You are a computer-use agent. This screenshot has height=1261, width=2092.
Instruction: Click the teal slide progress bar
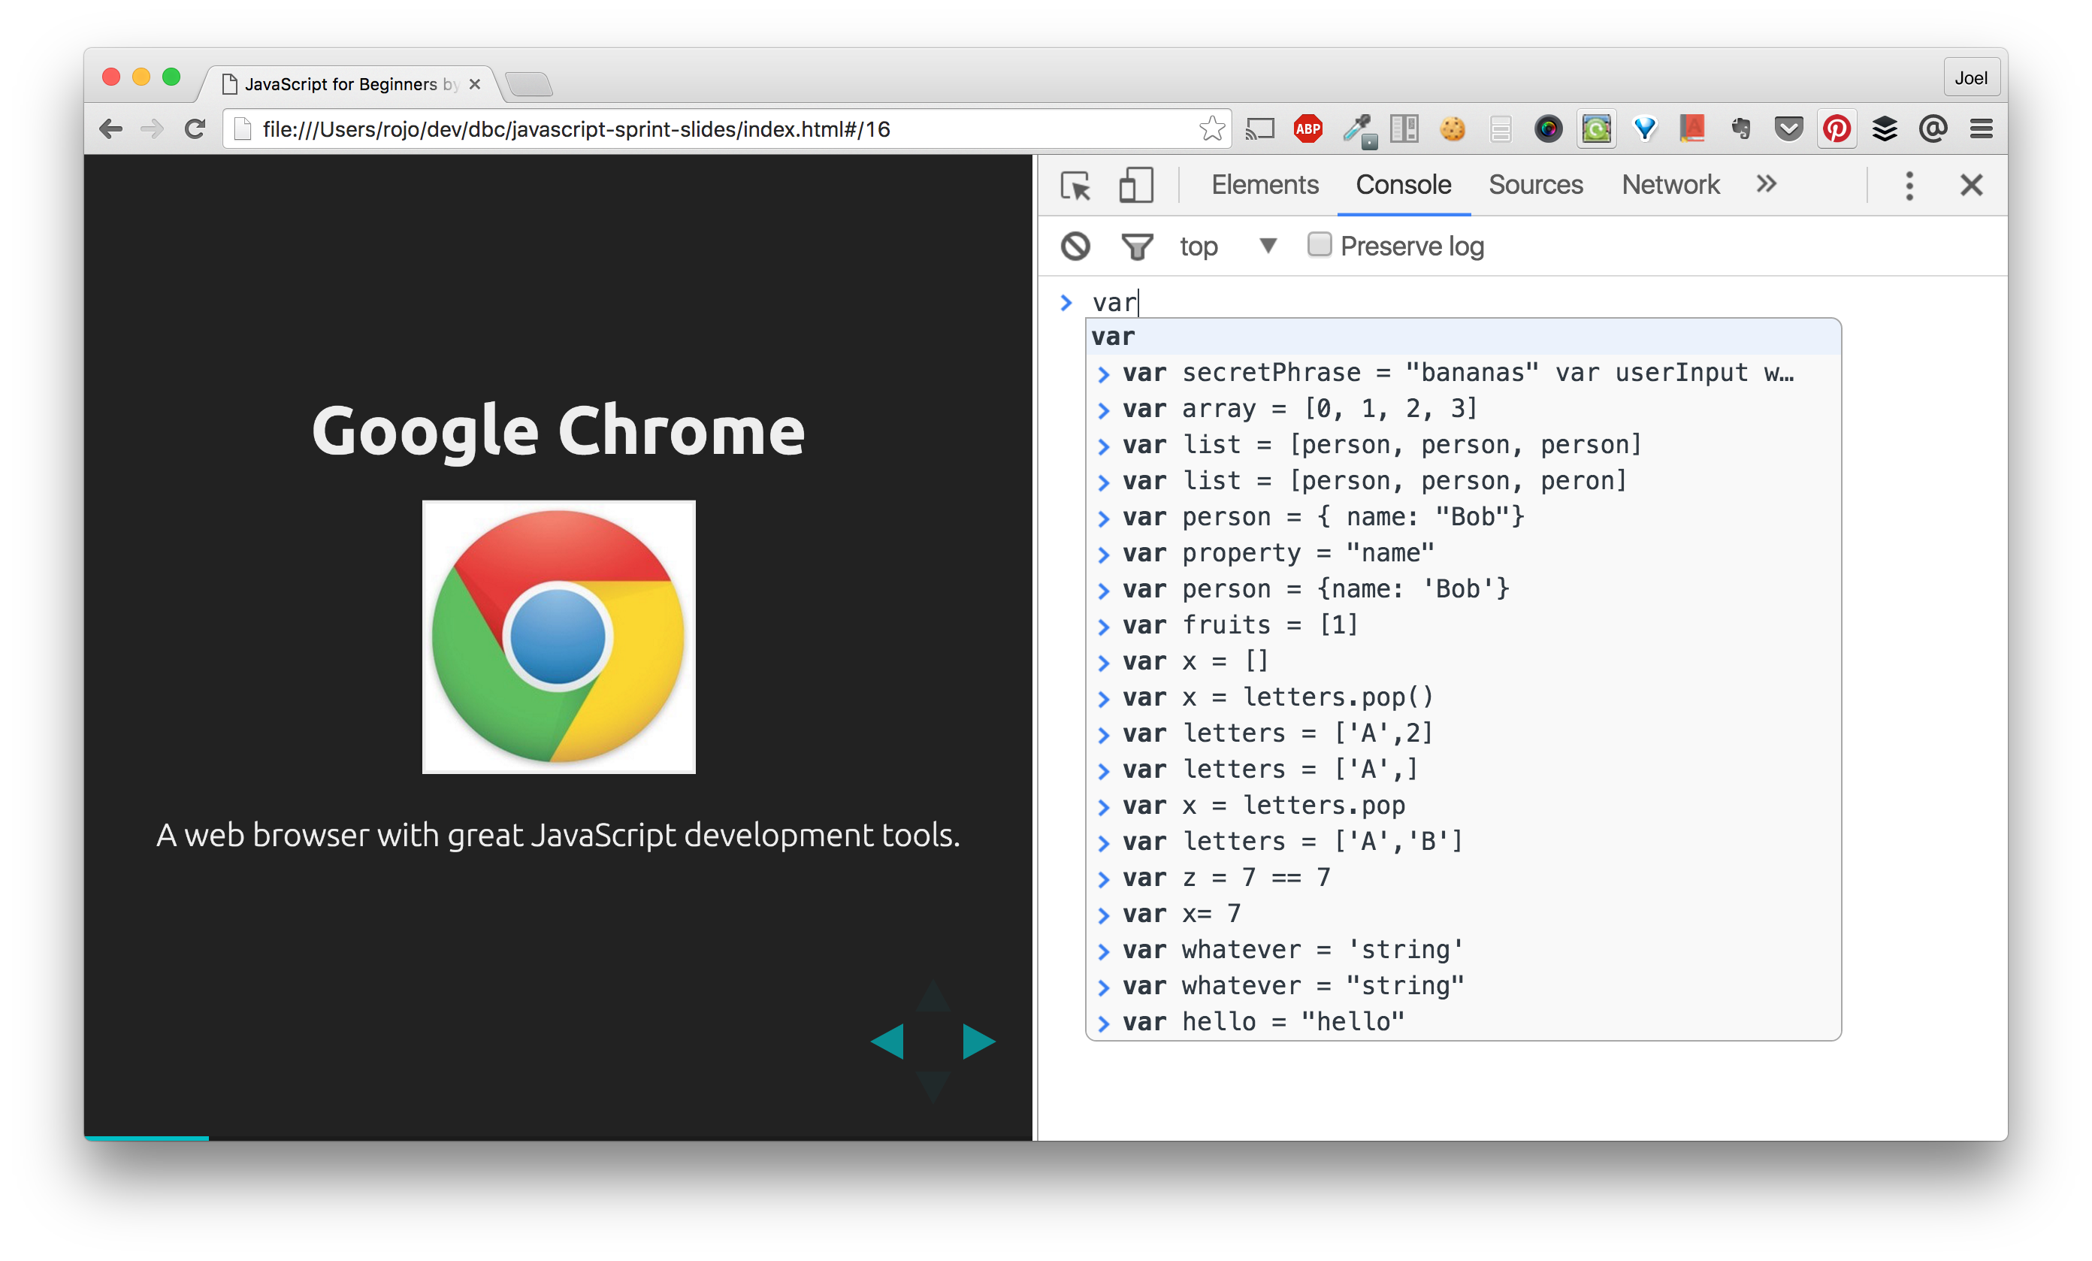point(146,1139)
